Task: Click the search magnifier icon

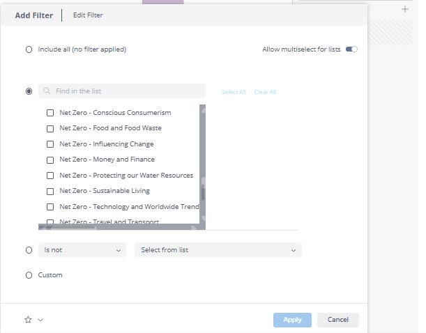Action: coord(47,91)
